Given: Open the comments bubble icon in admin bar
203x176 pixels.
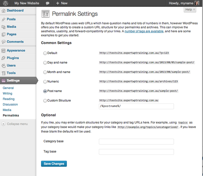Looking at the screenshot, I should pyautogui.click(x=48, y=3).
